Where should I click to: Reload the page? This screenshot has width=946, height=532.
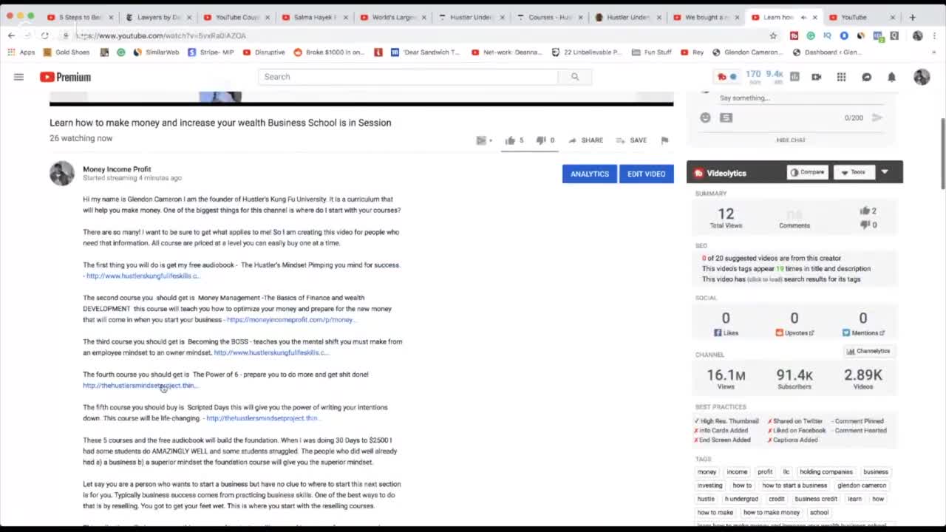(x=44, y=35)
